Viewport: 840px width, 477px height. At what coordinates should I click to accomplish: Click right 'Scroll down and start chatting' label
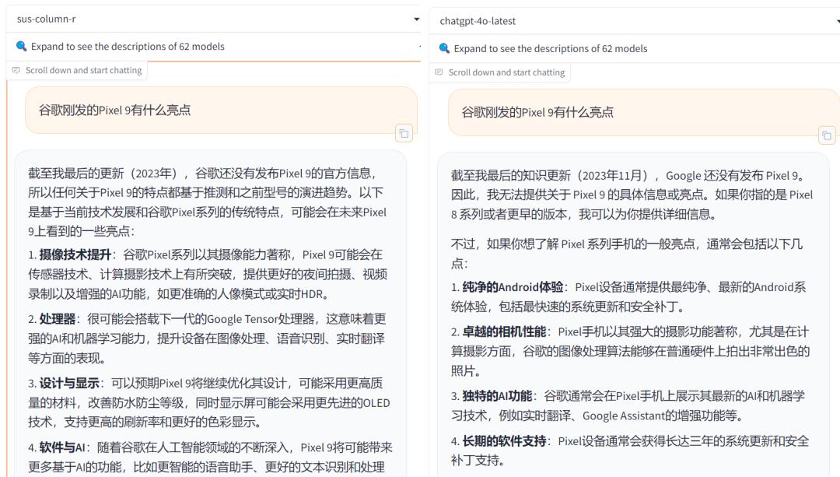point(506,72)
